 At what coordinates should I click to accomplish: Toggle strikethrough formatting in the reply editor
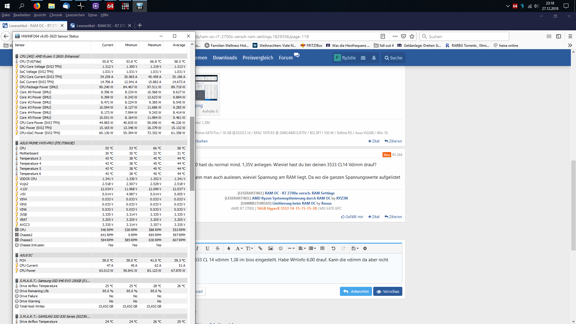[x=218, y=248]
